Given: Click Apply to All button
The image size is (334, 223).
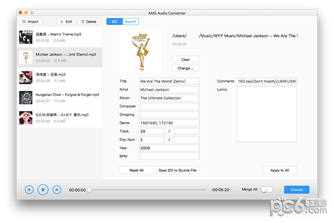Looking at the screenshot, I should click(x=279, y=170).
